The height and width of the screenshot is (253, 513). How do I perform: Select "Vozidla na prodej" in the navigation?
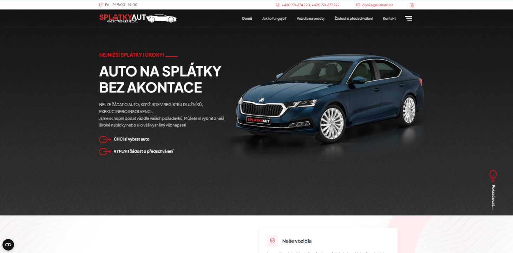pos(310,18)
